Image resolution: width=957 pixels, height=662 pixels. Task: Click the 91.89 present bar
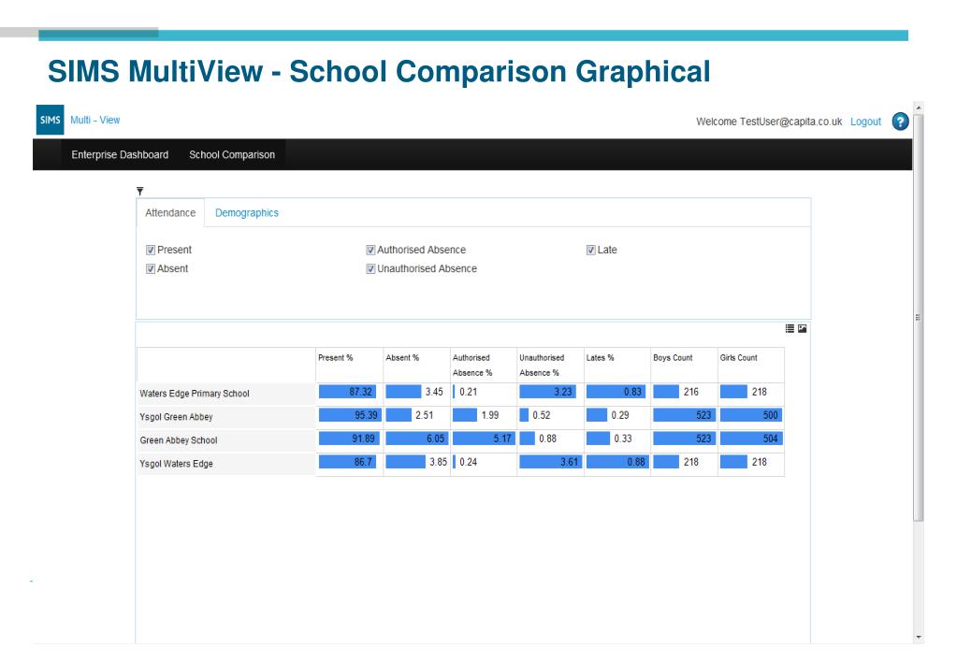(x=349, y=439)
